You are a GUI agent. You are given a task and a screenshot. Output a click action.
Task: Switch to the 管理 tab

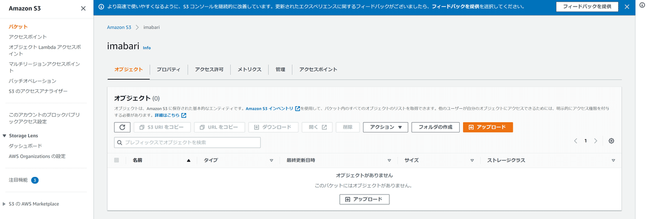pyautogui.click(x=280, y=69)
